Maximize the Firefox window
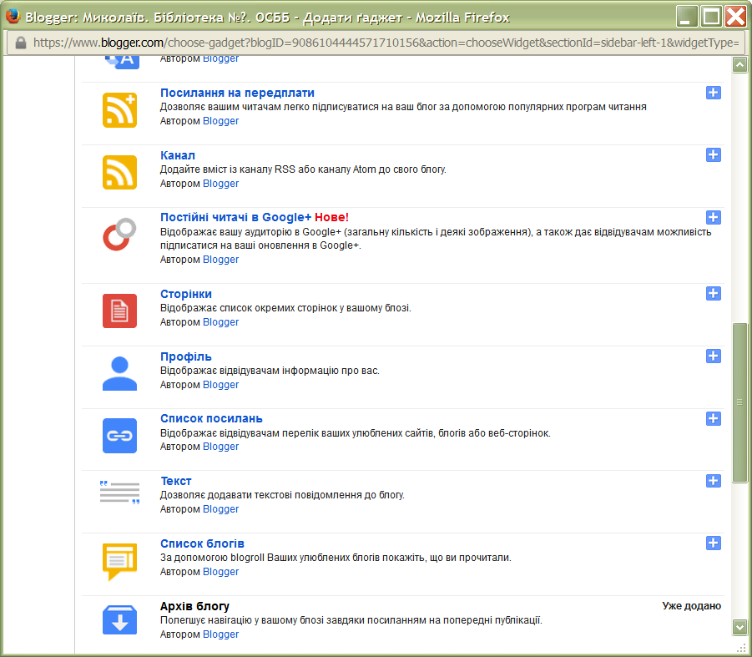Screen dimensions: 752x657 [711, 17]
